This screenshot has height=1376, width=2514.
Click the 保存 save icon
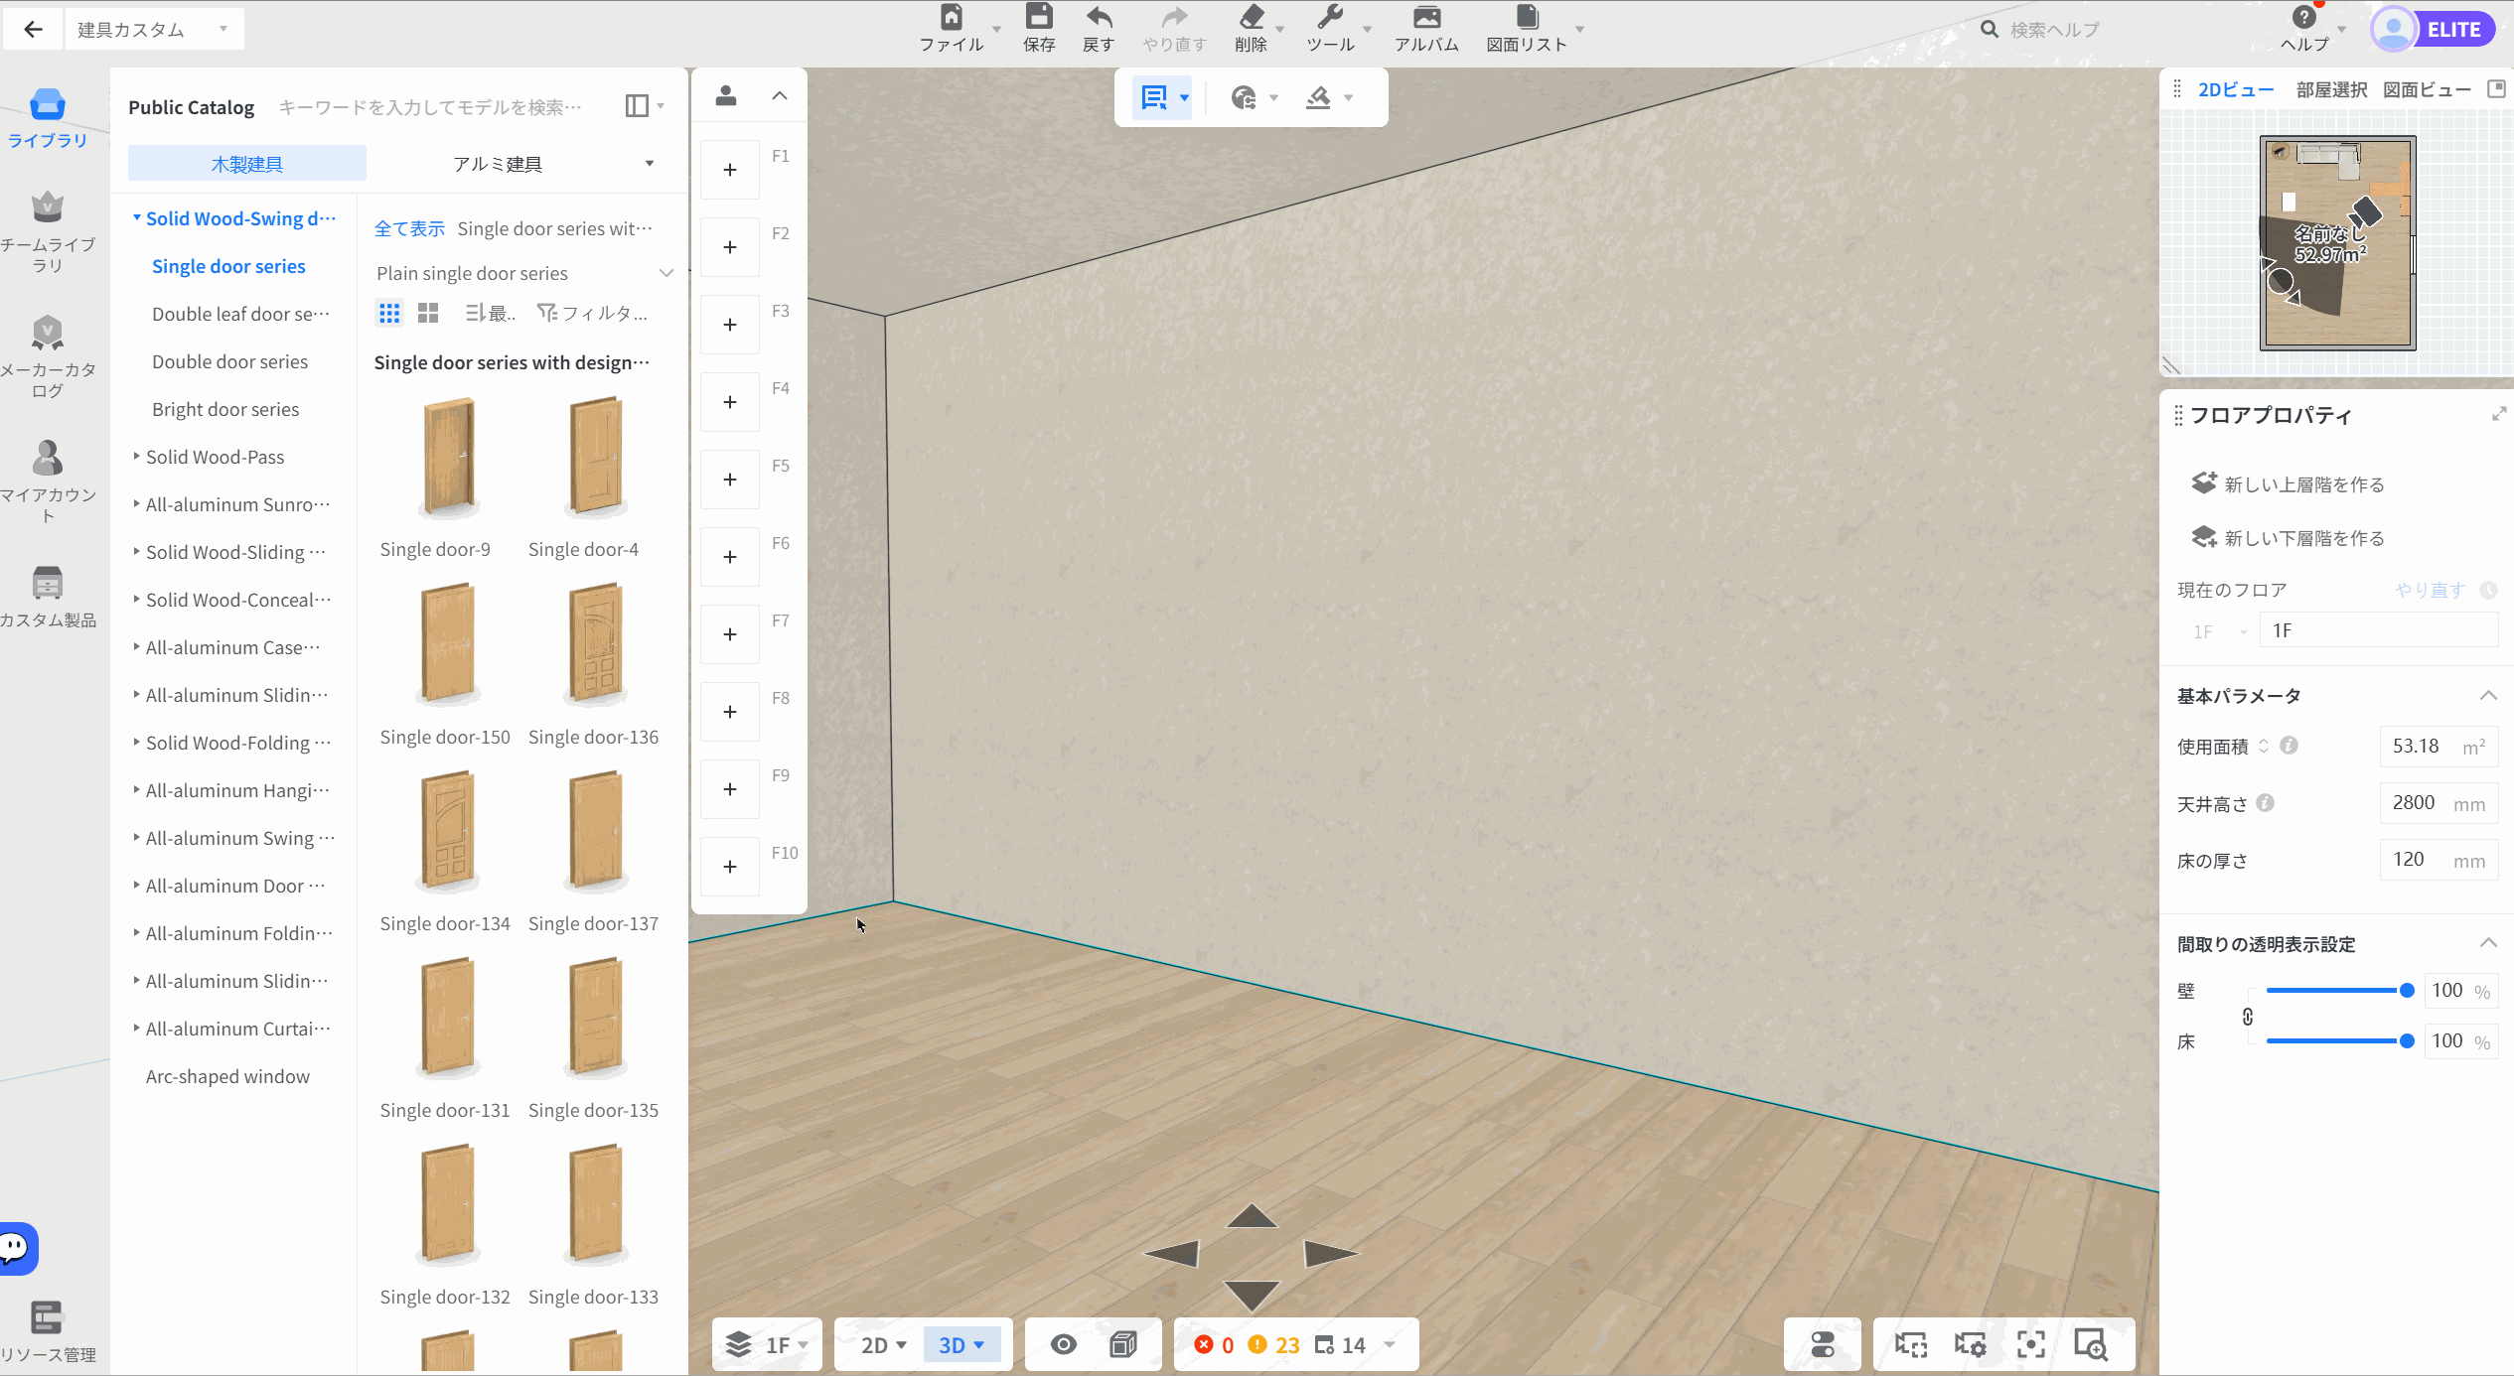click(x=1039, y=18)
